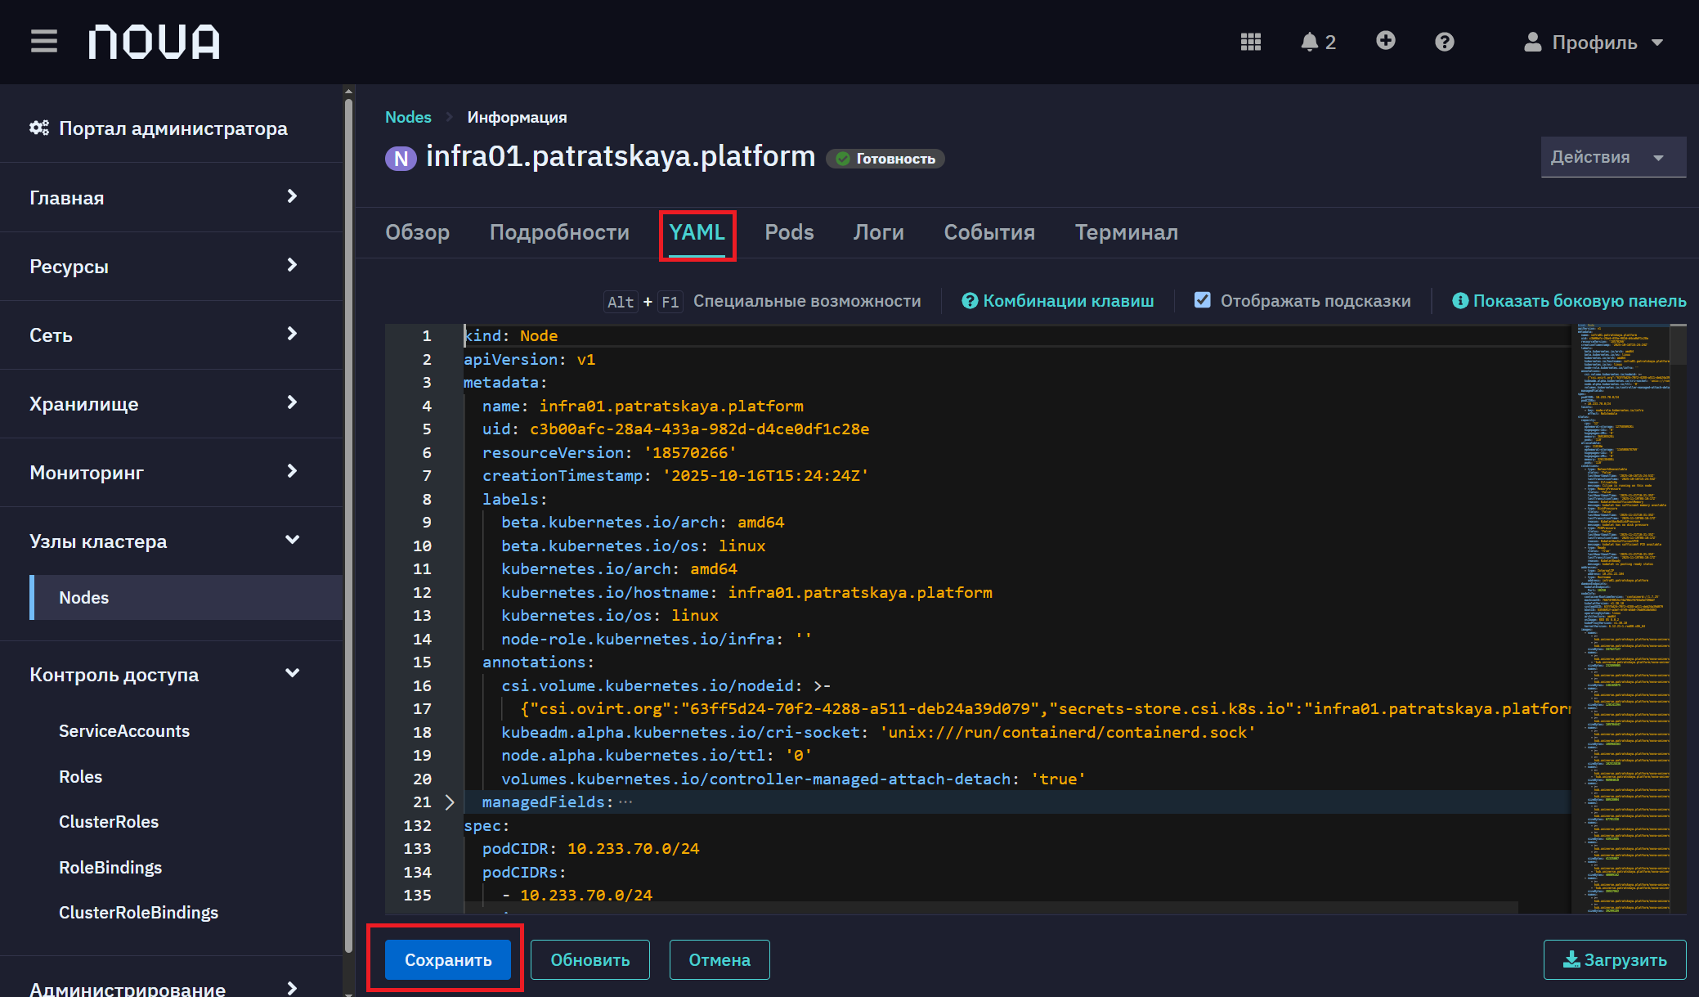
Task: Click the Загрузить button
Action: (x=1615, y=959)
